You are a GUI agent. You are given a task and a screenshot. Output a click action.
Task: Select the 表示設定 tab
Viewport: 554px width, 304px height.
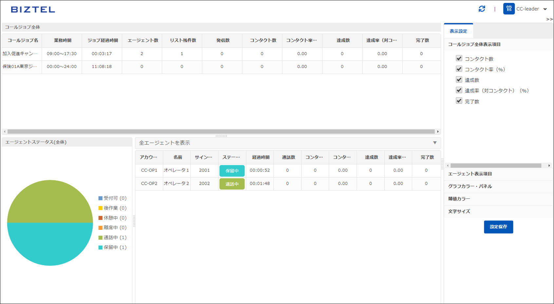pos(458,31)
